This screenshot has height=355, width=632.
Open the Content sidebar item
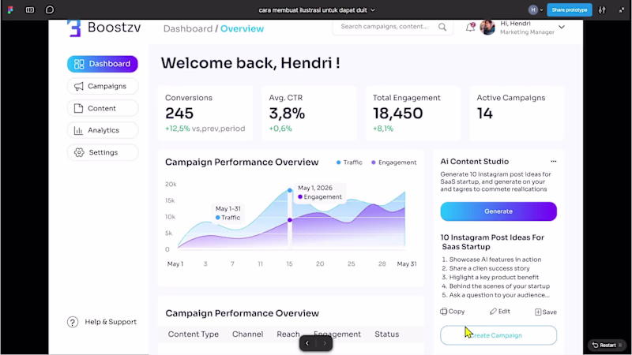click(x=103, y=108)
